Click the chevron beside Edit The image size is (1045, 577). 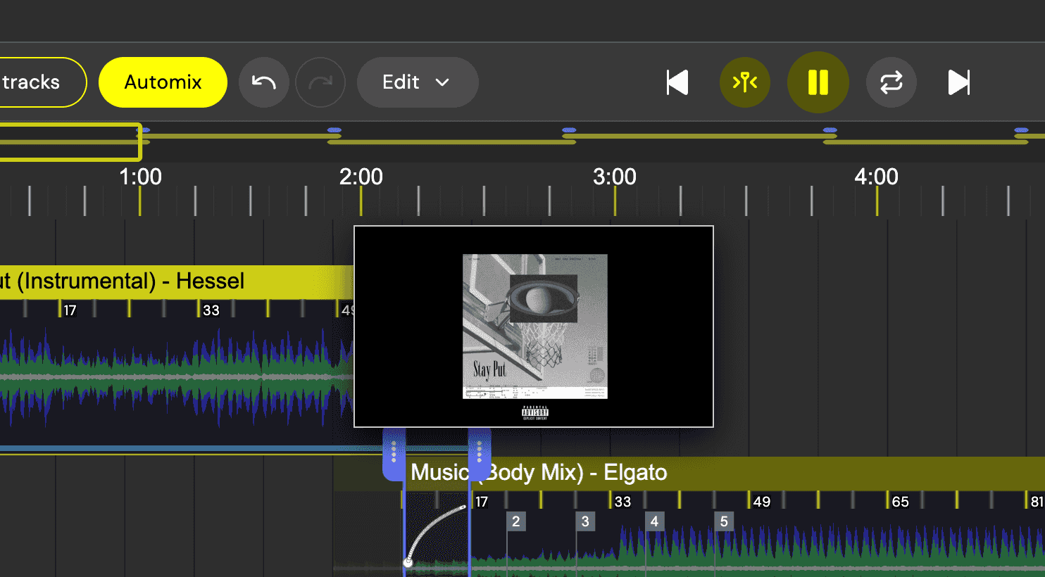444,82
